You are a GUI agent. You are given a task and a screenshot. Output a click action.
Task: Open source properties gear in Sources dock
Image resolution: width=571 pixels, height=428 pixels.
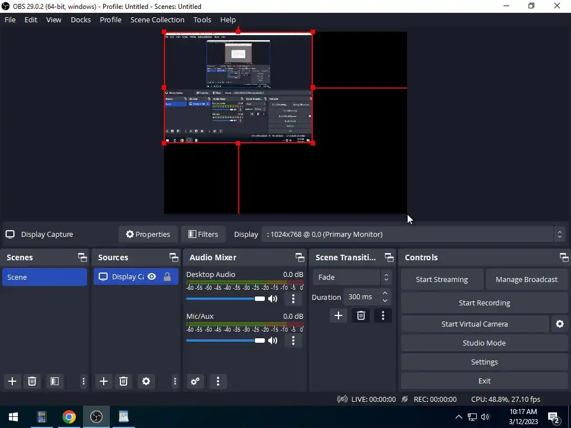tap(146, 381)
